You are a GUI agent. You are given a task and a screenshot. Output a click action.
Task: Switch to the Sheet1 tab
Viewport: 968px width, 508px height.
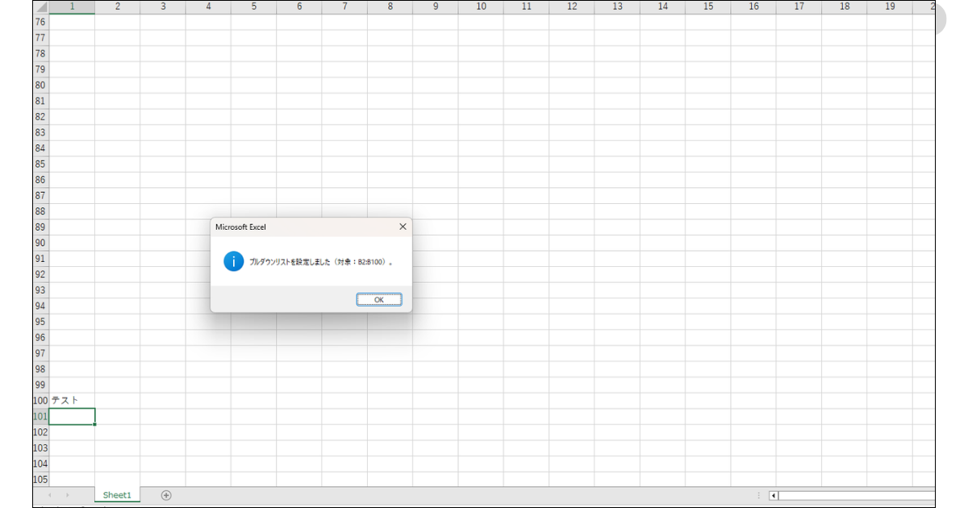(117, 495)
